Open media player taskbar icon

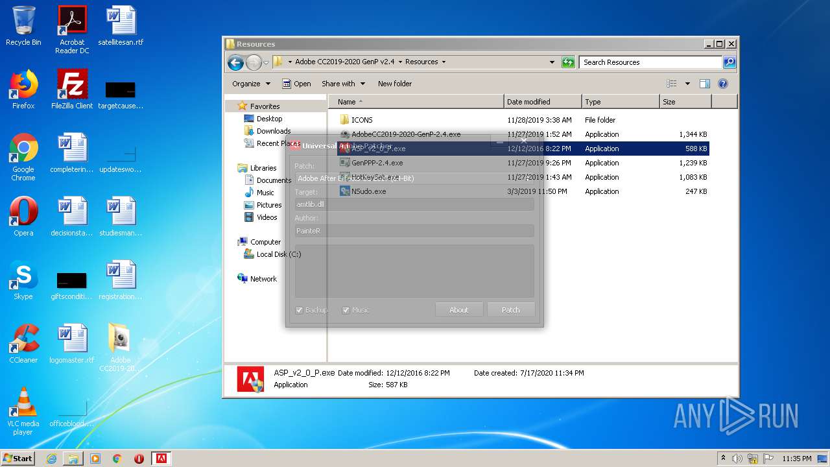(95, 459)
